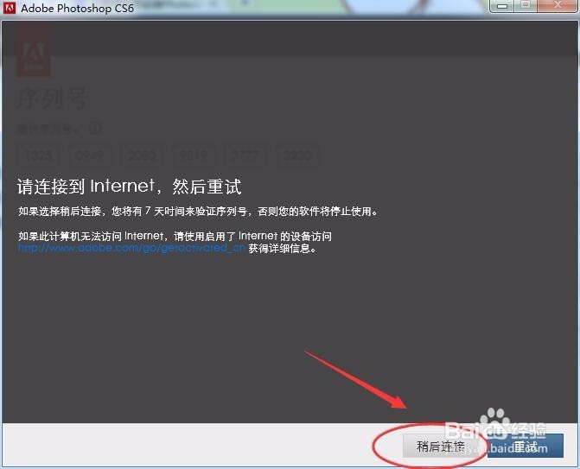Click the heading 请连接到 Internet，然后重试
The image size is (580, 469).
[x=129, y=187]
